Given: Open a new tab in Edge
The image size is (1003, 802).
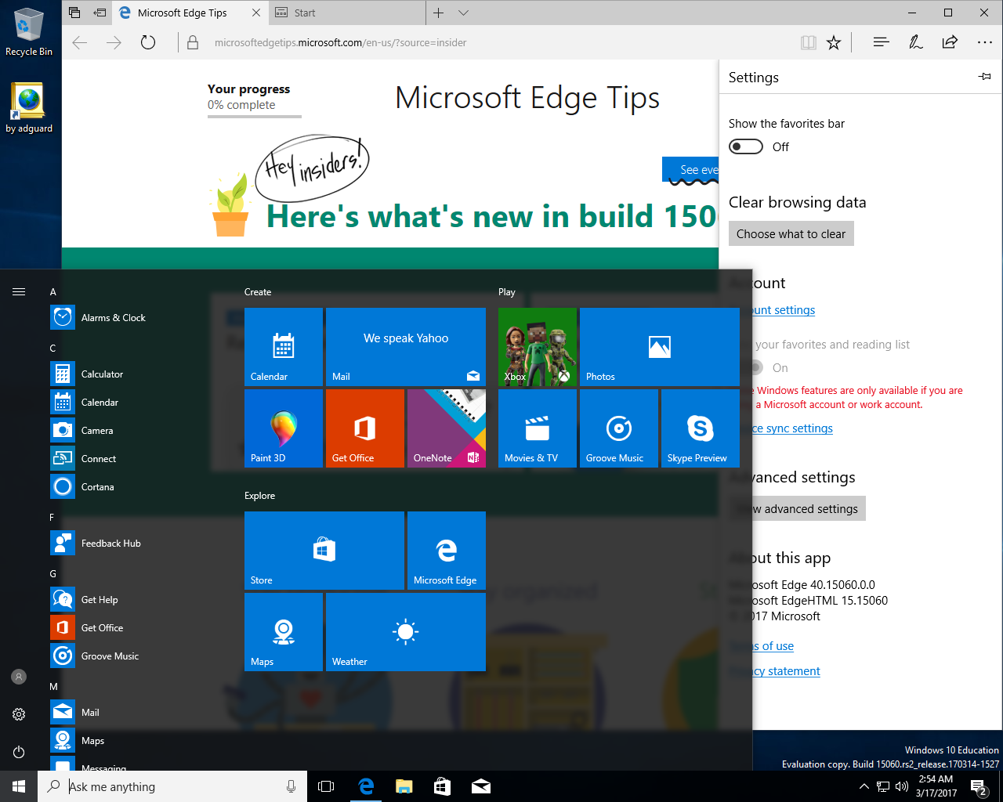Looking at the screenshot, I should [439, 13].
